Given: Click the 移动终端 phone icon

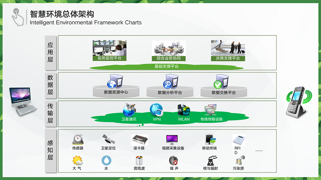Looking at the screenshot, I should pos(210,139).
